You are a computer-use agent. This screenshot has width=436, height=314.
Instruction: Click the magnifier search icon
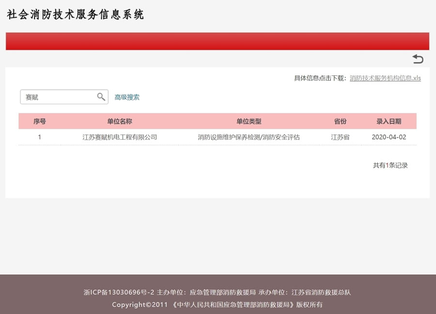[x=101, y=97]
